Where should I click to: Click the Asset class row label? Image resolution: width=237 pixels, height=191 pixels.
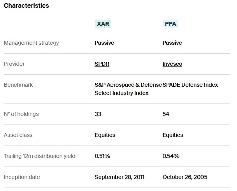[x=18, y=135]
